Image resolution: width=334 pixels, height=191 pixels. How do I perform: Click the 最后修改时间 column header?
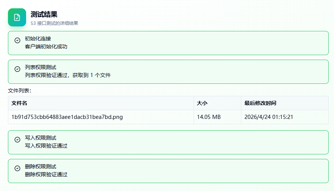[x=260, y=103]
